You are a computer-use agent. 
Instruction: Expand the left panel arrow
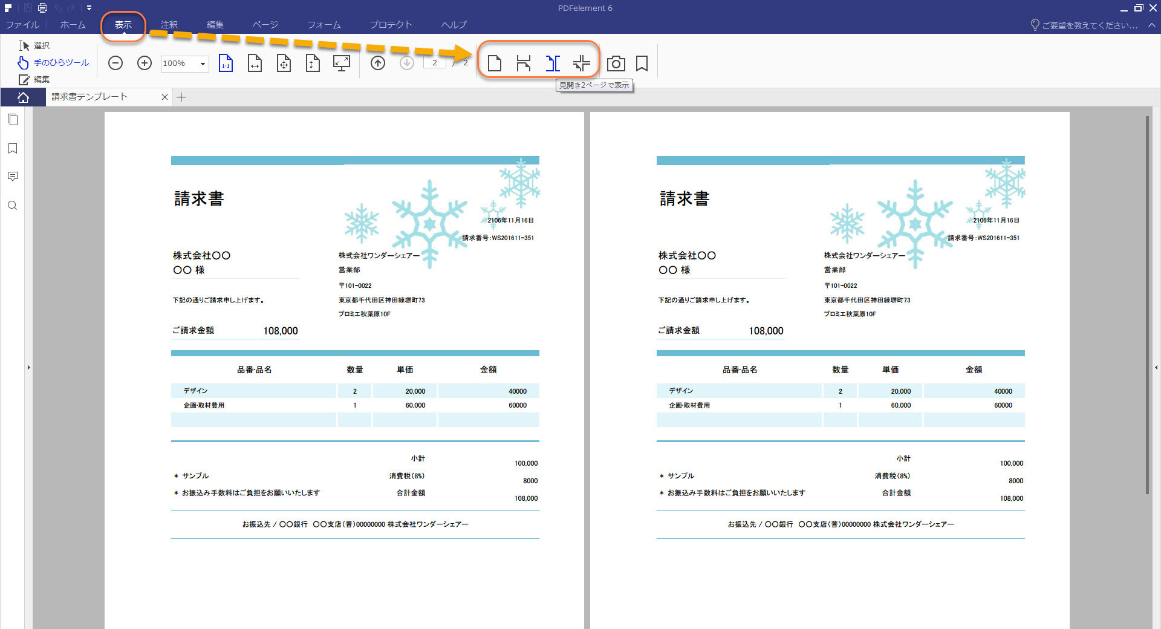[28, 367]
